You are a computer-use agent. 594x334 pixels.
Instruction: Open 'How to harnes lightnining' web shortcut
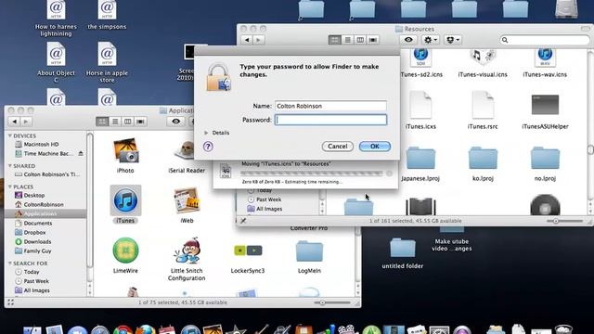(56, 10)
